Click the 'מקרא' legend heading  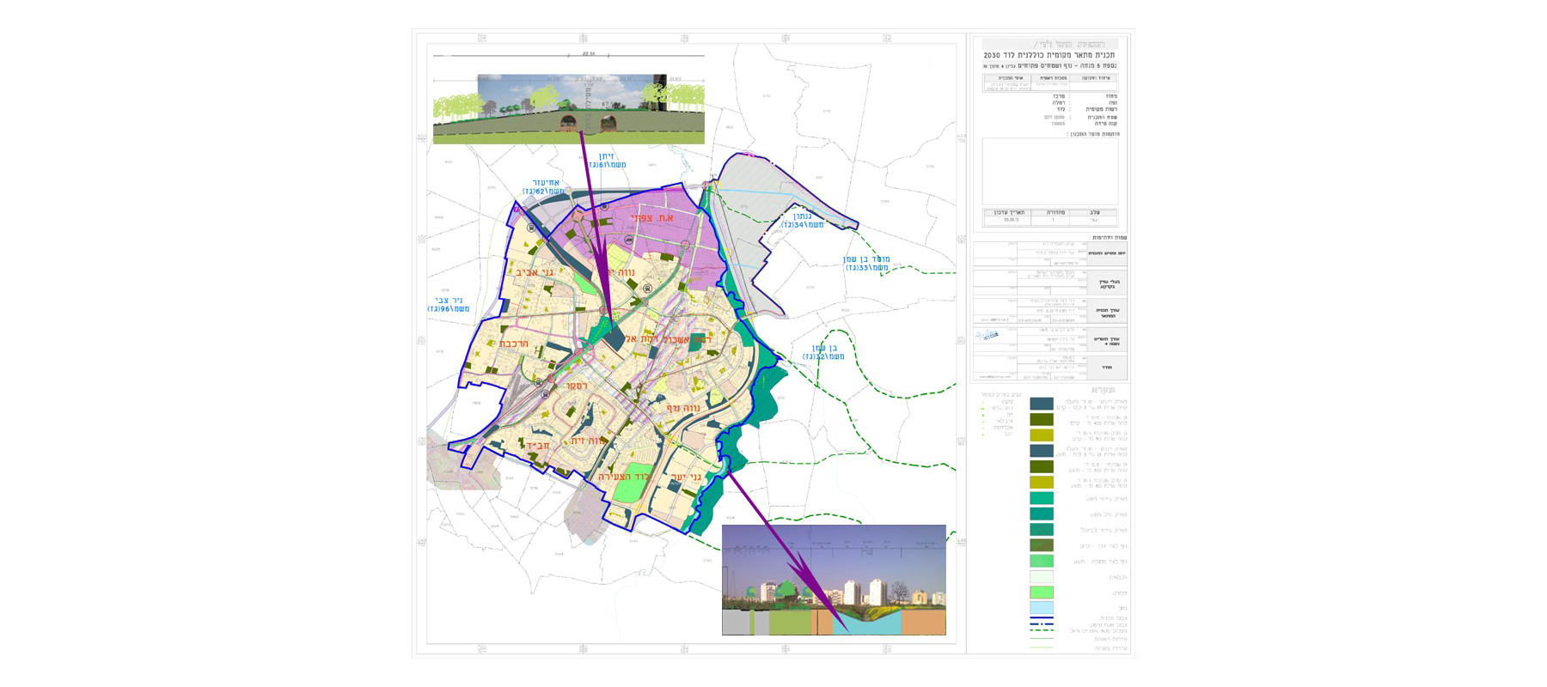tap(1104, 390)
